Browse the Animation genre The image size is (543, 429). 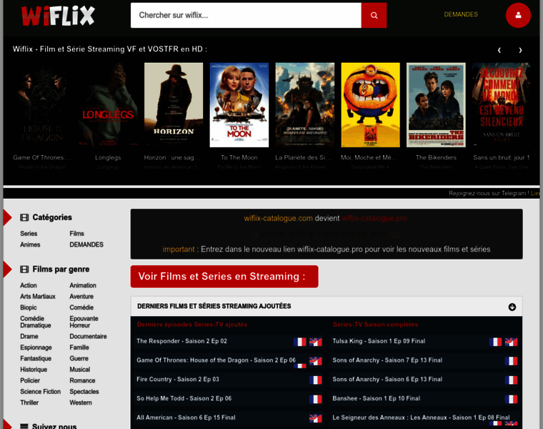pos(83,285)
